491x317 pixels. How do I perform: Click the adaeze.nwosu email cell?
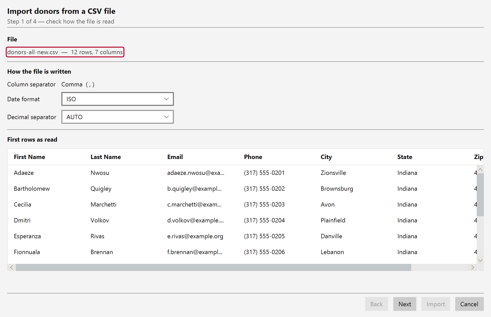pyautogui.click(x=196, y=173)
